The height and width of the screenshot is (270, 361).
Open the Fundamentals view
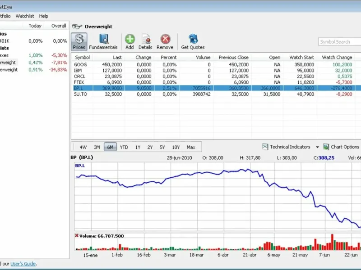point(103,42)
